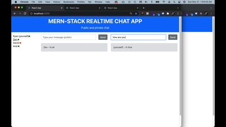Send the public chat message
226x127 pixels.
103,37
